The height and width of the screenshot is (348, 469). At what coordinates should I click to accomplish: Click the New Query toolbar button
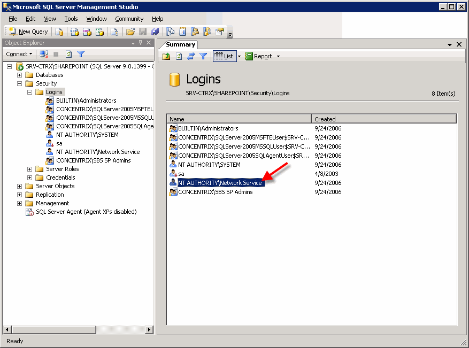28,32
